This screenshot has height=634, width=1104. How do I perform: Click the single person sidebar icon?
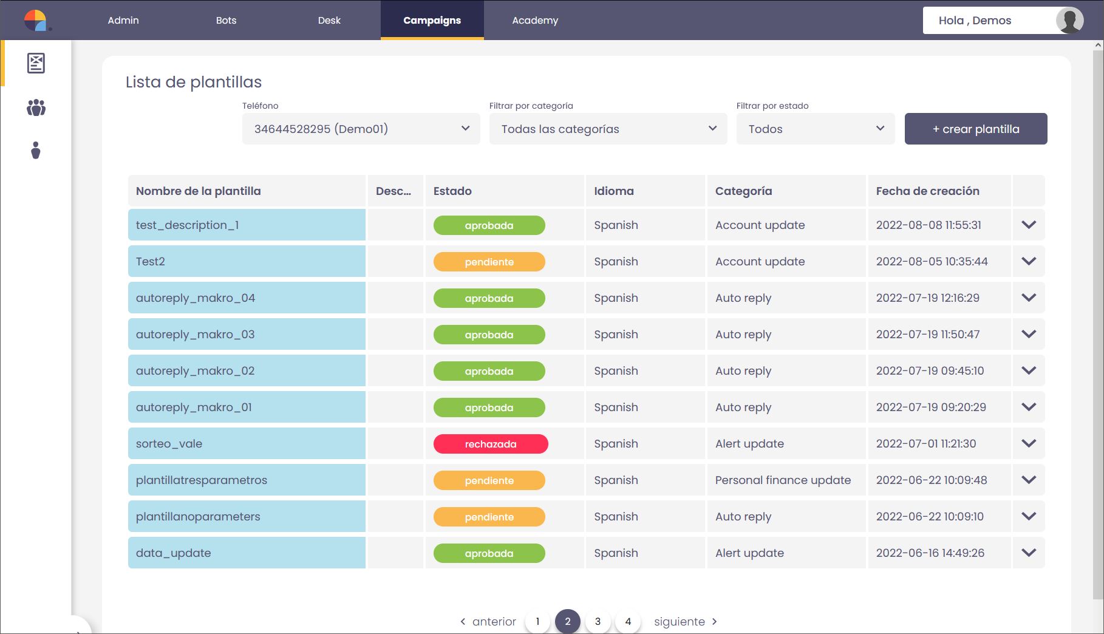[36, 150]
